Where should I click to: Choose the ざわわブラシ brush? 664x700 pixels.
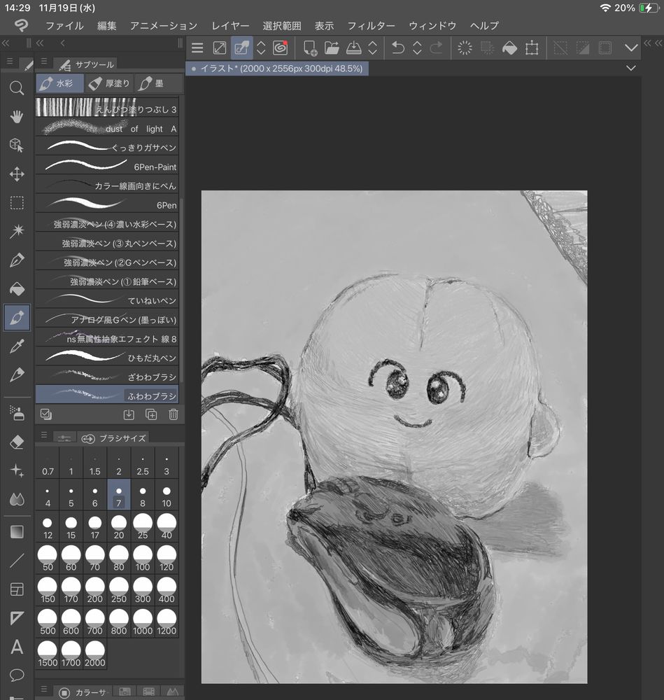click(107, 377)
